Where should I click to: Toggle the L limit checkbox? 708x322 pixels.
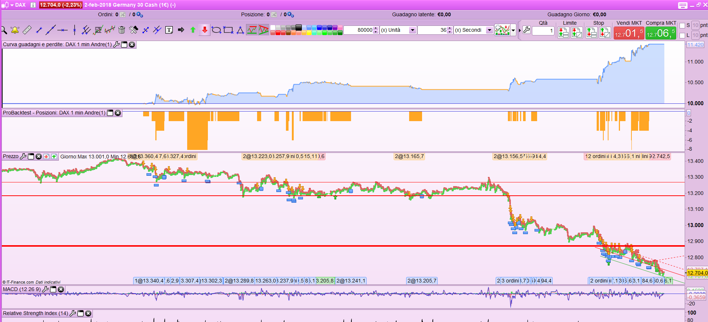coord(682,35)
